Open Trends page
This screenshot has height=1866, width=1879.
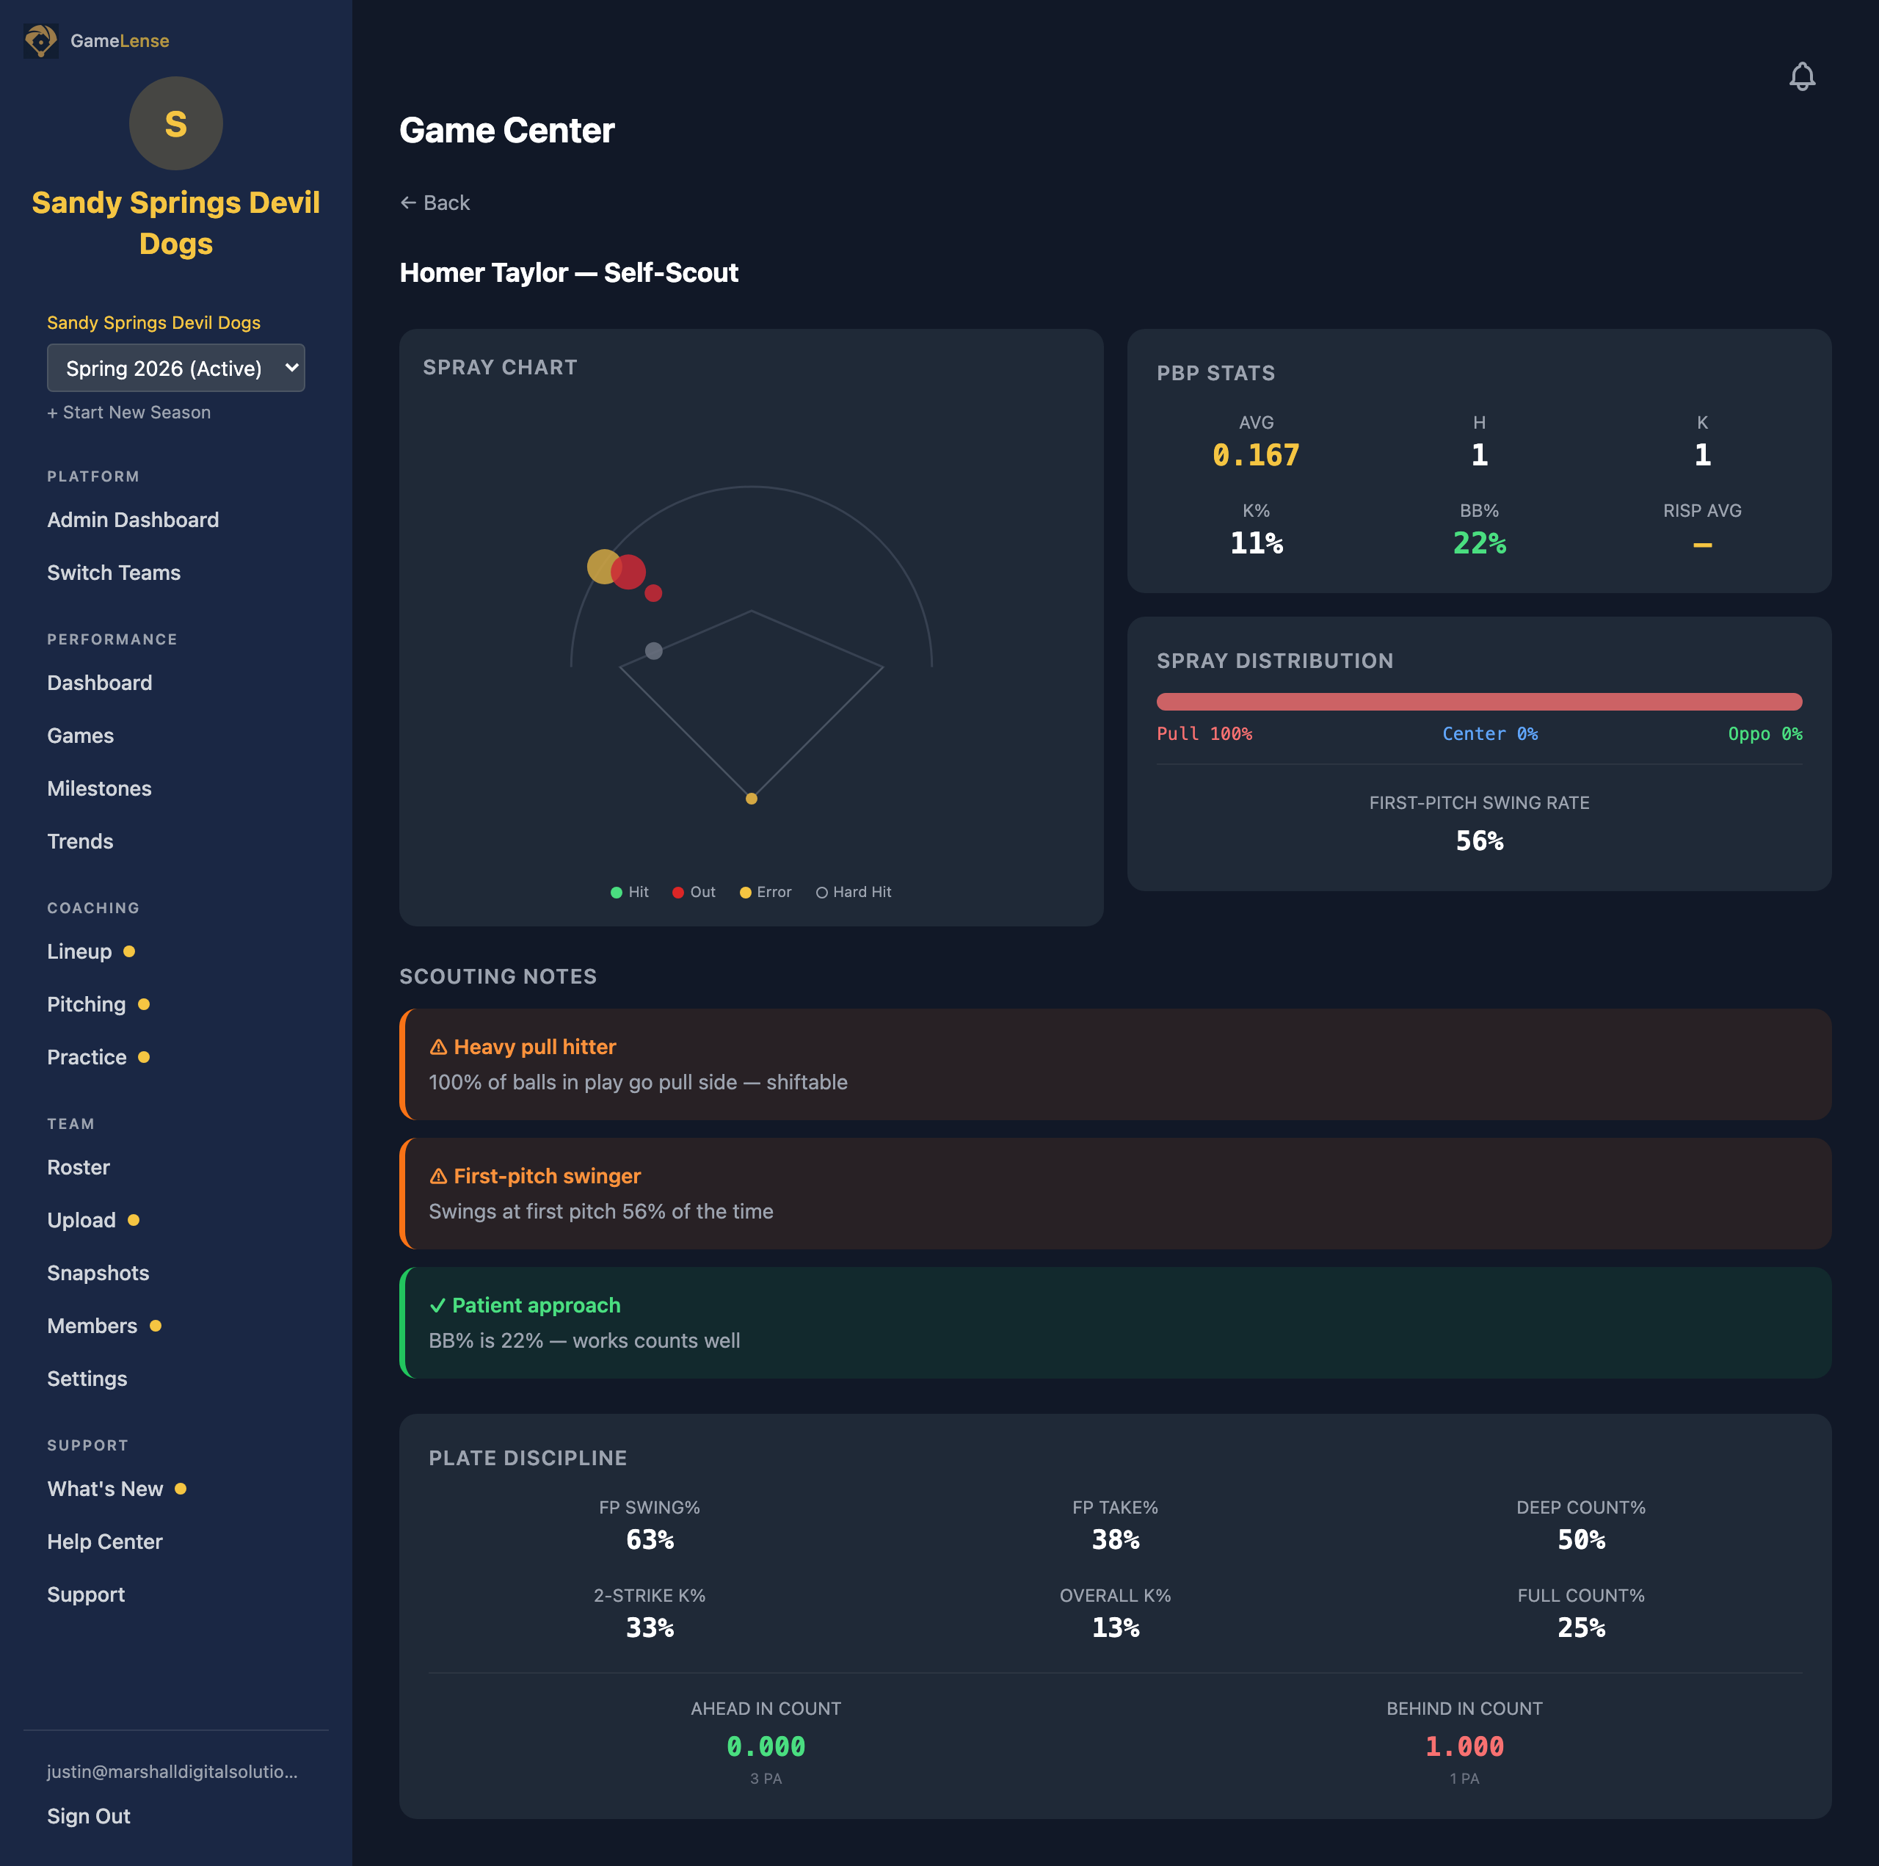click(81, 841)
